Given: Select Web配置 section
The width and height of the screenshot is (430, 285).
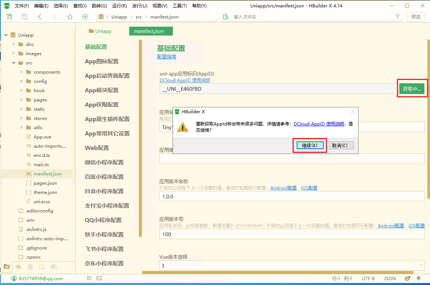Looking at the screenshot, I should click(x=97, y=148).
